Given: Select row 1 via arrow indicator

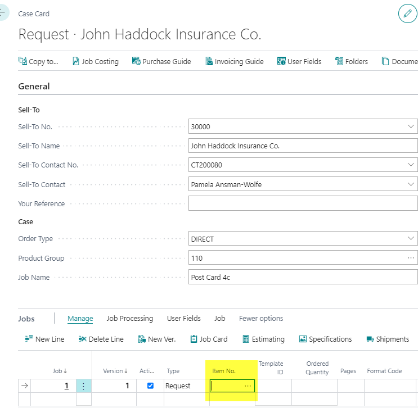Looking at the screenshot, I should coord(25,386).
